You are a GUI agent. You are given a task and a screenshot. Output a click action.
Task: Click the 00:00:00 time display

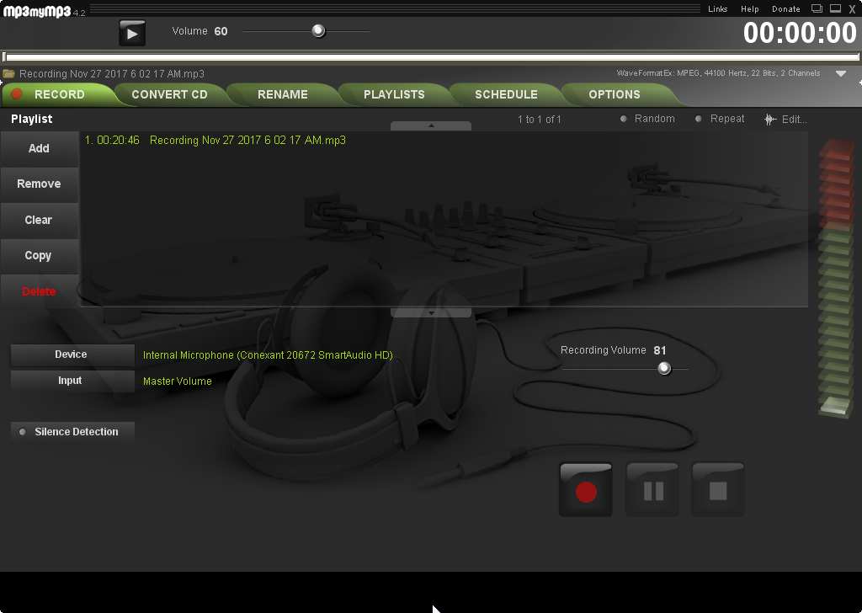coord(800,33)
